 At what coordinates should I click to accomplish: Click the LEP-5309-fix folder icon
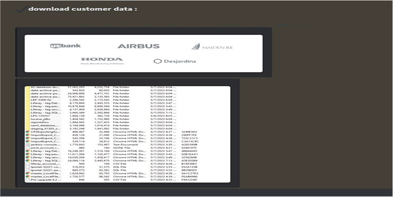[28, 100]
